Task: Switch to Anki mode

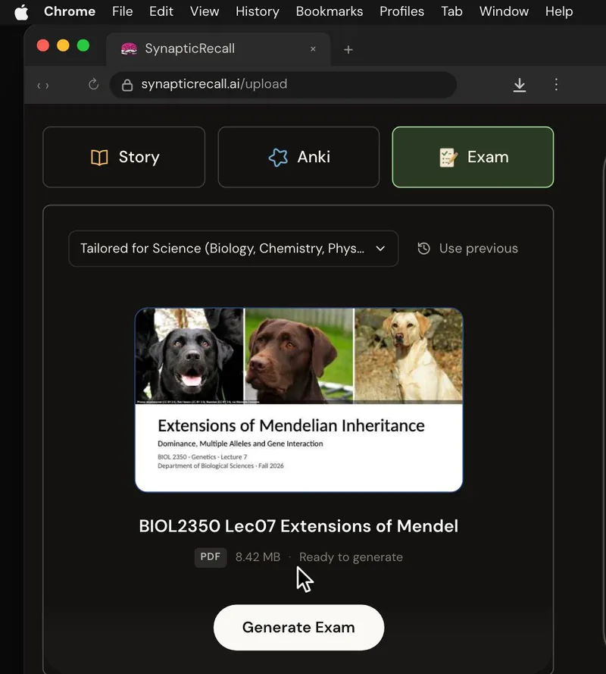Action: click(298, 157)
